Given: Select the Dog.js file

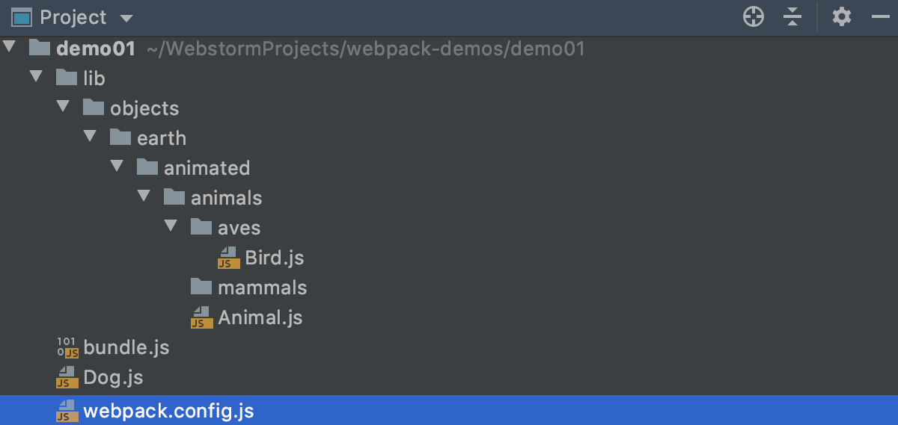Looking at the screenshot, I should point(113,377).
